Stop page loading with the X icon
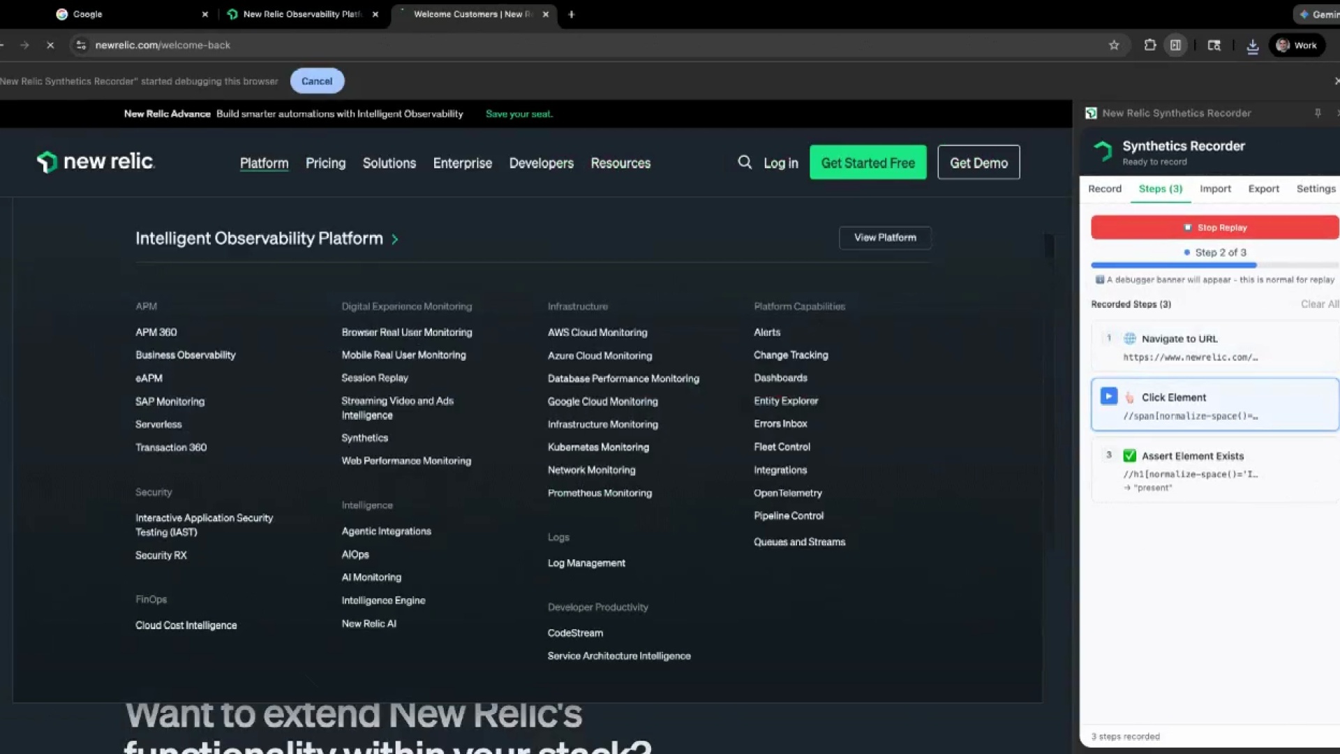The width and height of the screenshot is (1340, 754). coord(50,45)
